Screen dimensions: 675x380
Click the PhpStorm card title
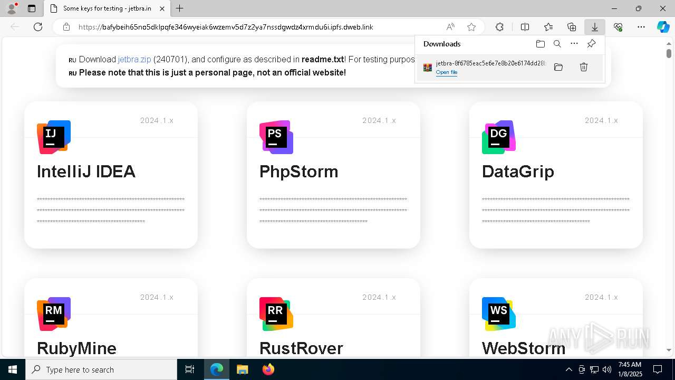(x=299, y=172)
